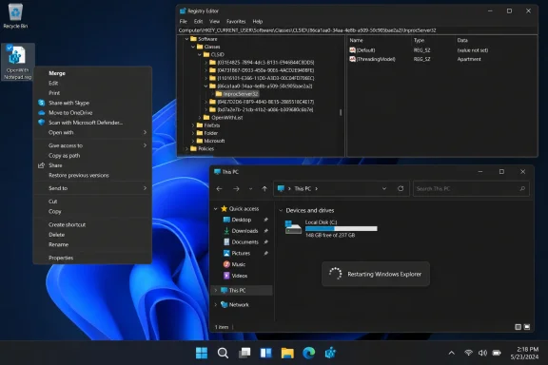The image size is (548, 365).
Task: Open Widgets from the taskbar
Action: click(x=266, y=354)
